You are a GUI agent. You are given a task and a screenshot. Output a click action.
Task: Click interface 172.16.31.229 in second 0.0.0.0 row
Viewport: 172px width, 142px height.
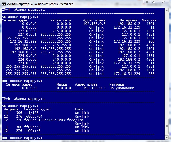(127, 27)
